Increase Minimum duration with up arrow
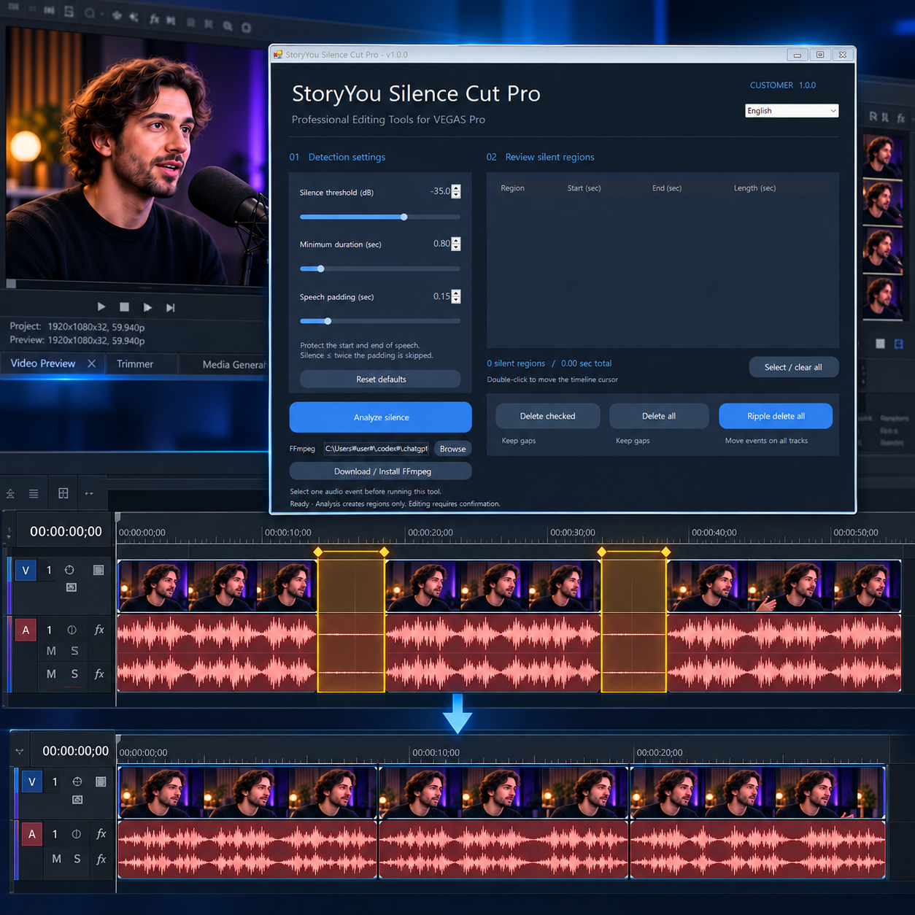This screenshot has height=915, width=915. 456,240
